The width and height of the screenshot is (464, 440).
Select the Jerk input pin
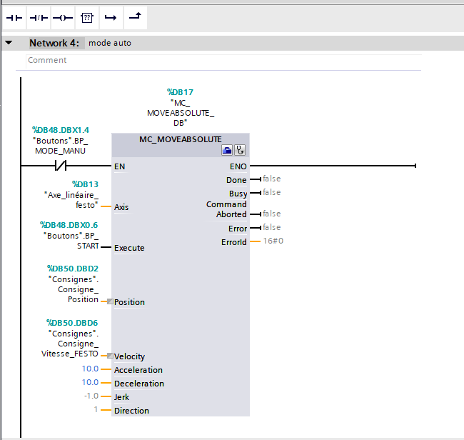121,397
